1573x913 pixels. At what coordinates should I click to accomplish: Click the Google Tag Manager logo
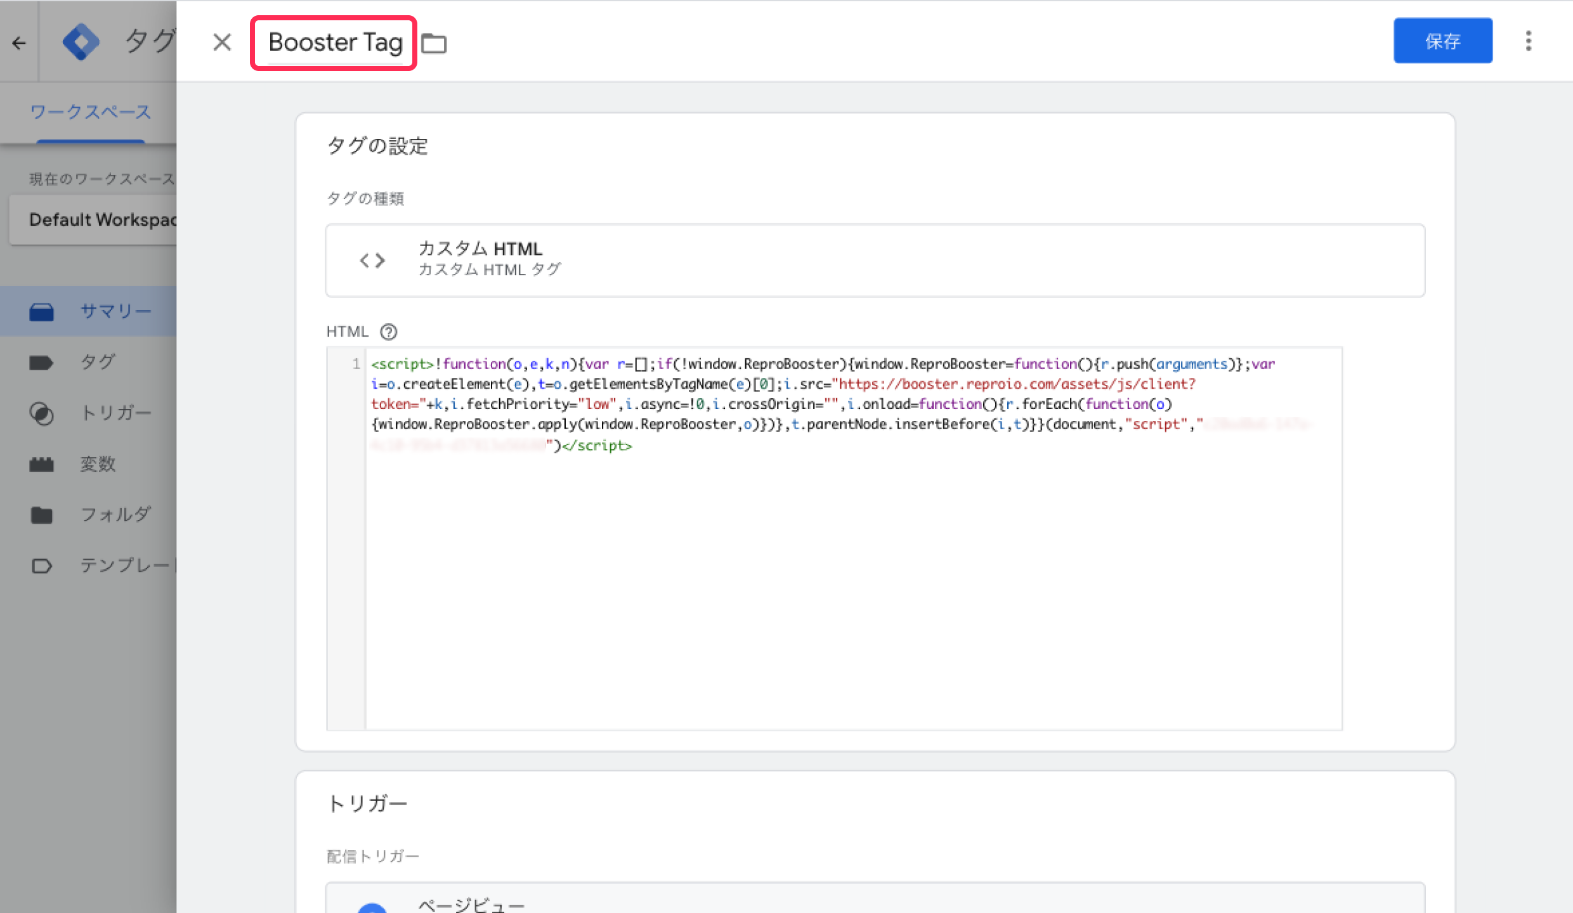81,42
